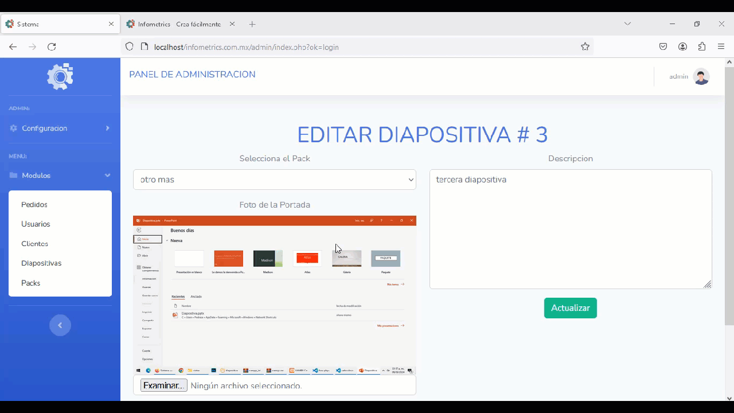
Task: Click Examinar to choose a file
Action: click(x=164, y=385)
